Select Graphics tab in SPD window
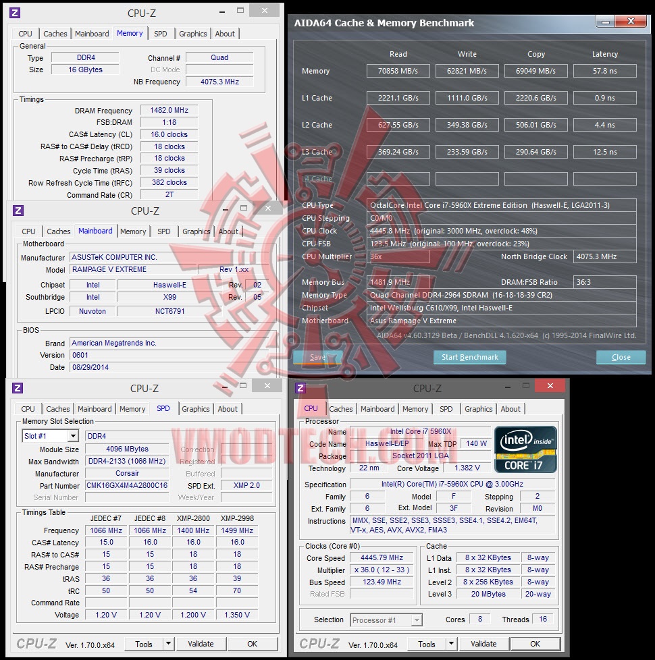This screenshot has height=660, width=655. point(195,409)
